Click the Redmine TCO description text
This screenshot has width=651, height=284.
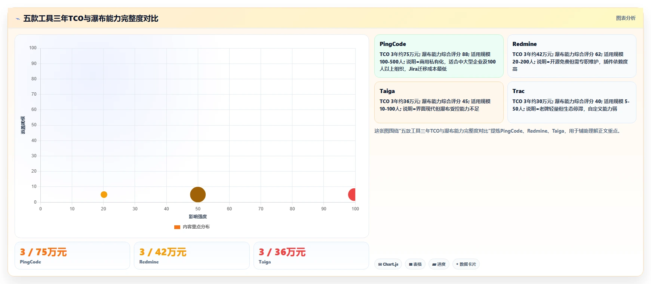coord(570,62)
